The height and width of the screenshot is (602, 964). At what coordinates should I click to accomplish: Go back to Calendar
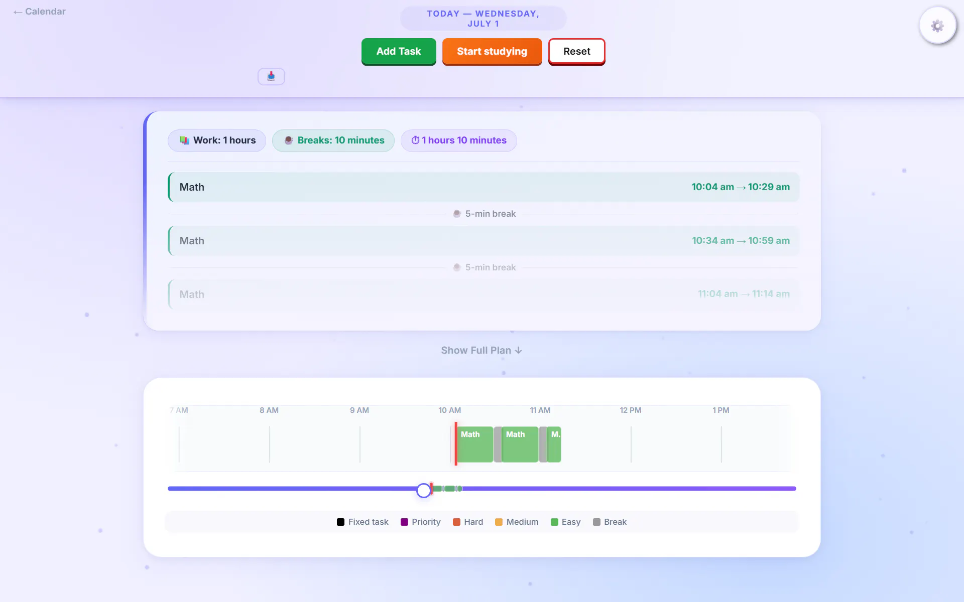pyautogui.click(x=40, y=12)
